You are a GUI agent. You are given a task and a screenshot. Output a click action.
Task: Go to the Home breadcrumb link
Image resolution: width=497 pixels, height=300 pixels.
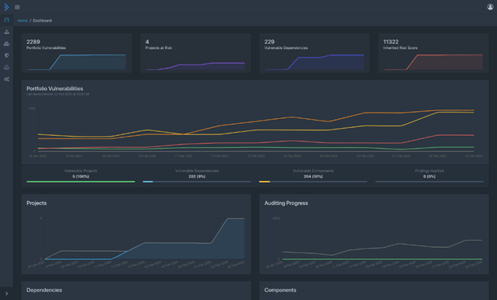point(23,21)
